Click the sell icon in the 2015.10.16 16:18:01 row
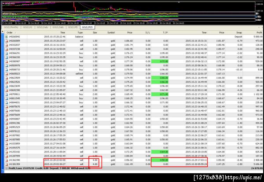Viewport: 264px width, 182px height. click(x=7, y=45)
